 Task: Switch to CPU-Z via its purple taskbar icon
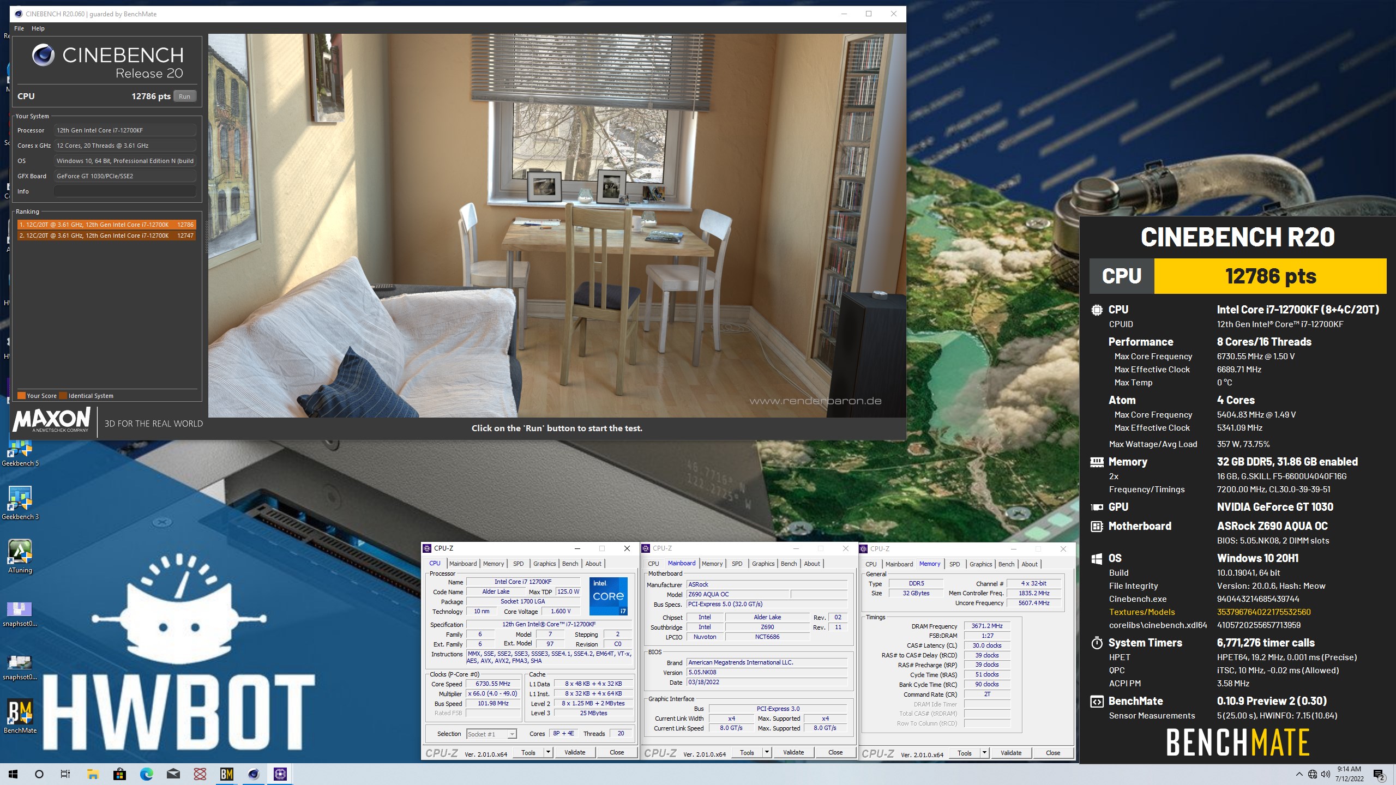[x=280, y=774]
